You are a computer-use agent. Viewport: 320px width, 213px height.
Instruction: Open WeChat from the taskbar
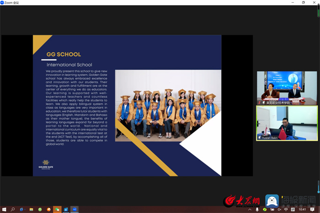(x=57, y=209)
